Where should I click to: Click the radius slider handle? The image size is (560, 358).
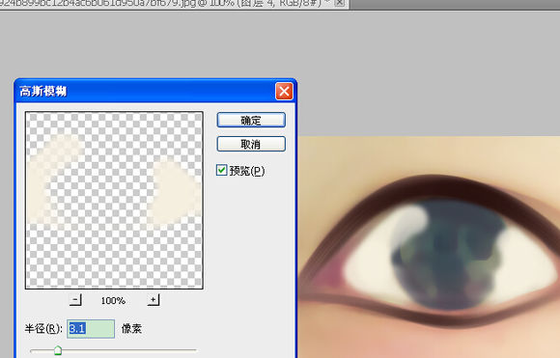58,350
